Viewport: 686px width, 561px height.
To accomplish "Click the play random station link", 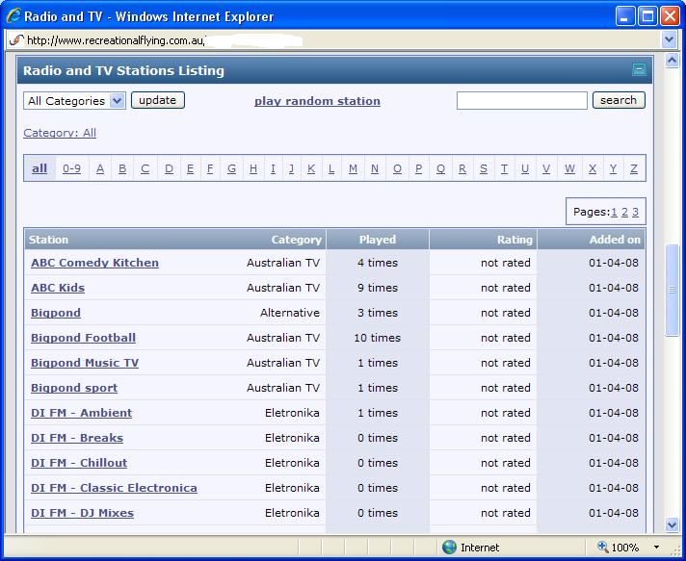I will pyautogui.click(x=317, y=101).
